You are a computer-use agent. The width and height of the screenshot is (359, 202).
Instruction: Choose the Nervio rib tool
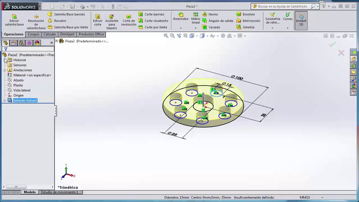pyautogui.click(x=210, y=14)
